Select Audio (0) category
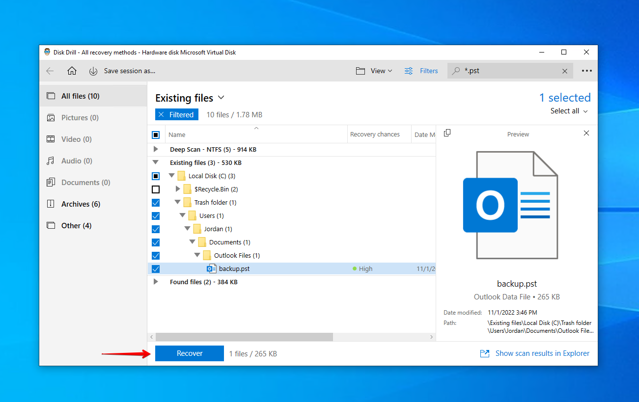 pos(93,161)
